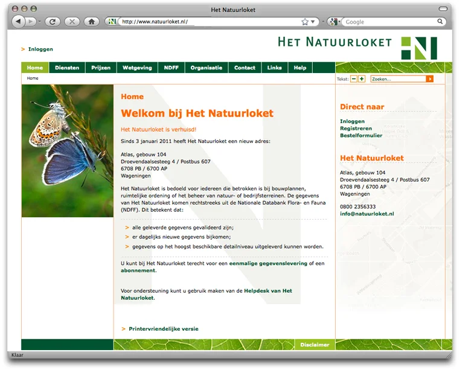The height and width of the screenshot is (370, 468).
Task: Click the Het Natuurloket logo image
Action: (x=357, y=48)
